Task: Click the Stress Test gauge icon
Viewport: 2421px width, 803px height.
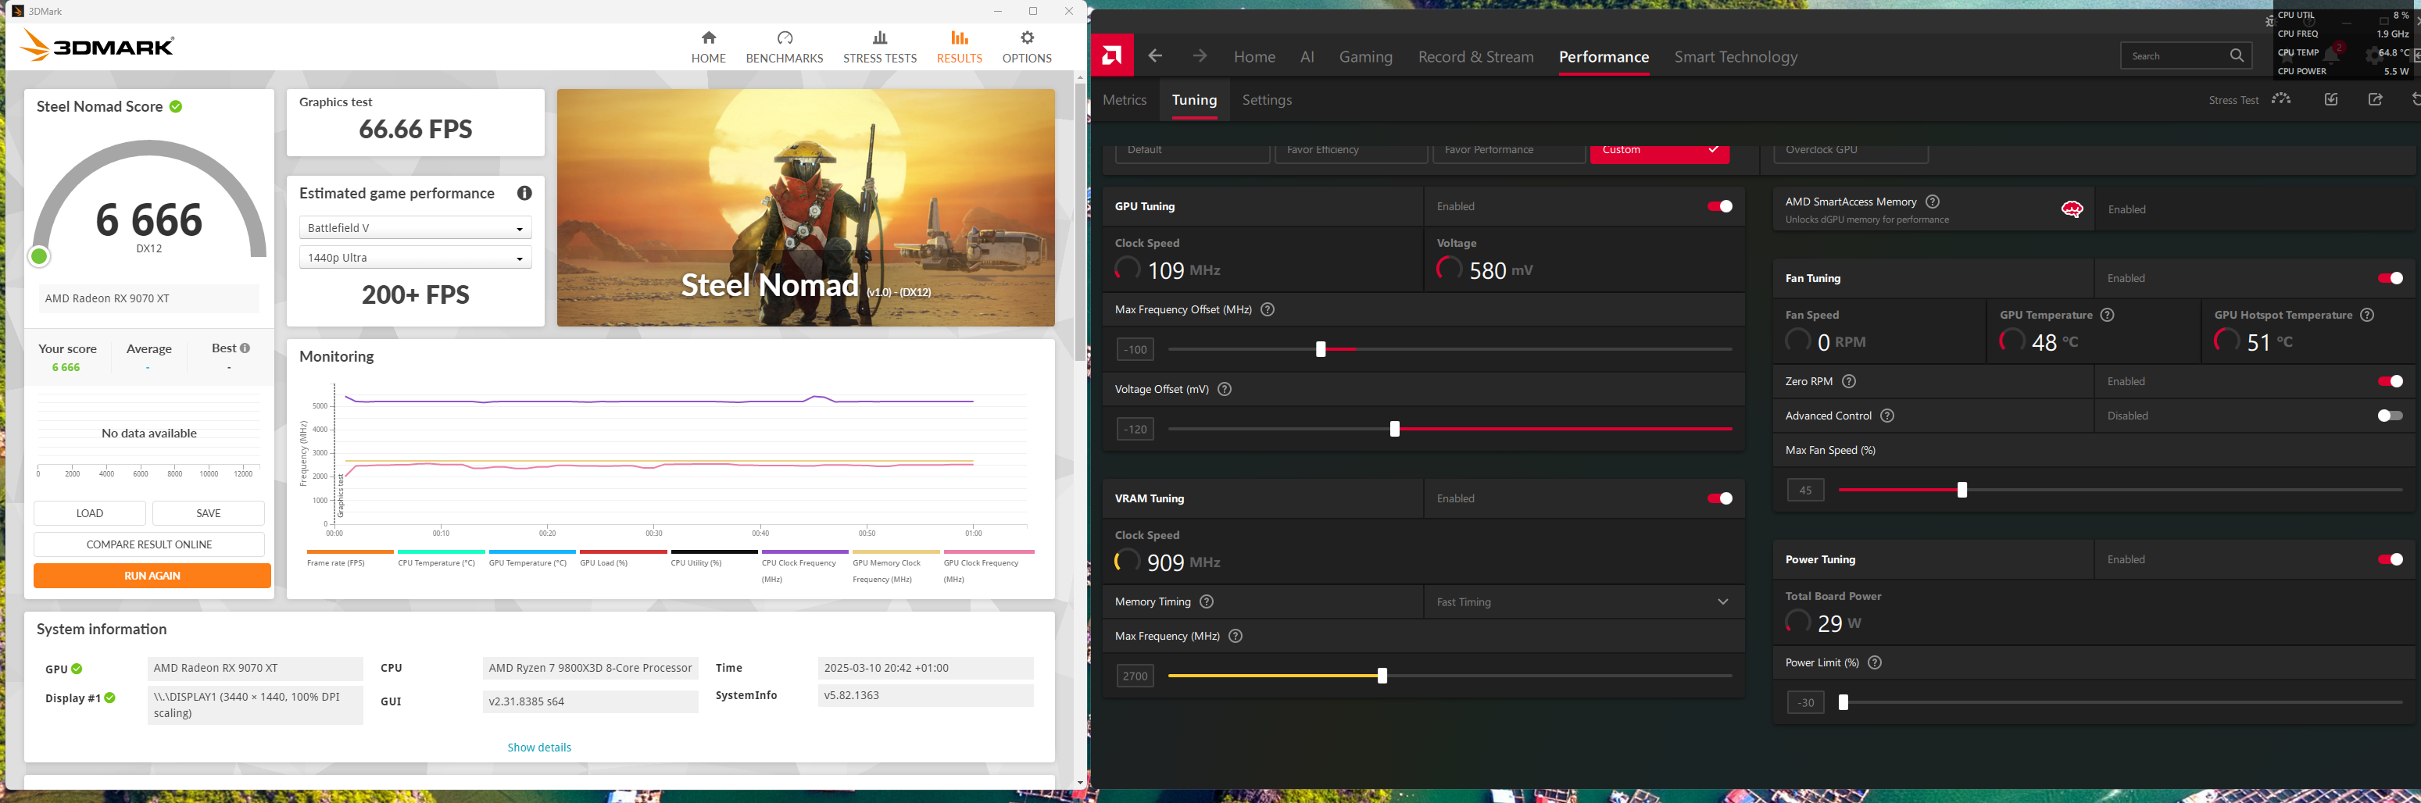Action: click(2281, 99)
